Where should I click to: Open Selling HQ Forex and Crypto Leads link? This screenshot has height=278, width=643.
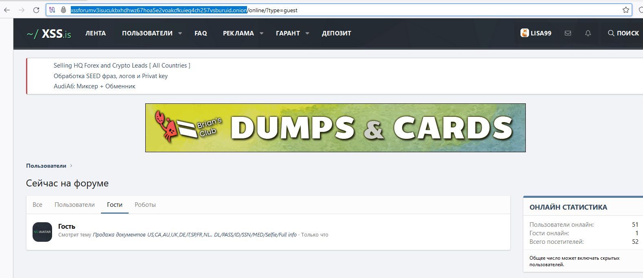point(122,66)
